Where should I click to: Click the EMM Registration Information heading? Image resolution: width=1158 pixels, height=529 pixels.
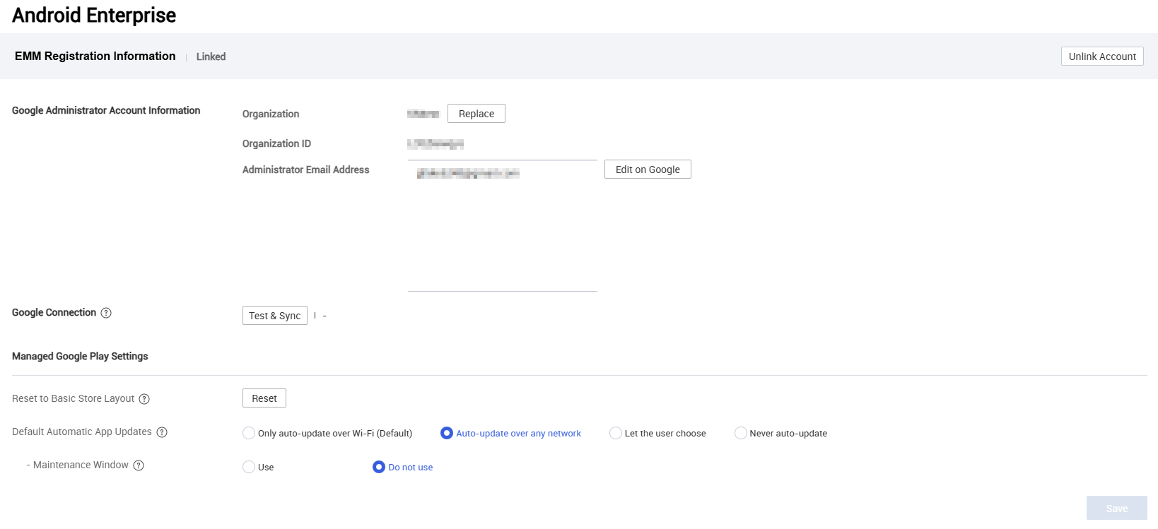tap(95, 56)
